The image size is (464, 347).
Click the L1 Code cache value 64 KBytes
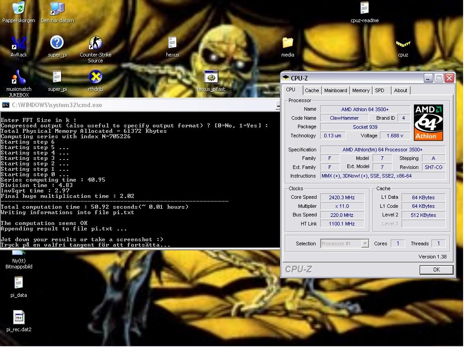coord(423,206)
